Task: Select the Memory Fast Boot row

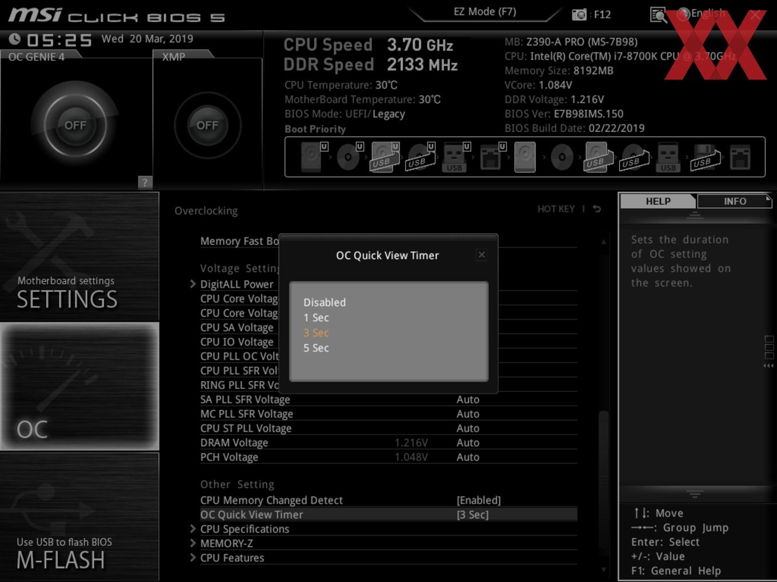Action: [x=239, y=241]
